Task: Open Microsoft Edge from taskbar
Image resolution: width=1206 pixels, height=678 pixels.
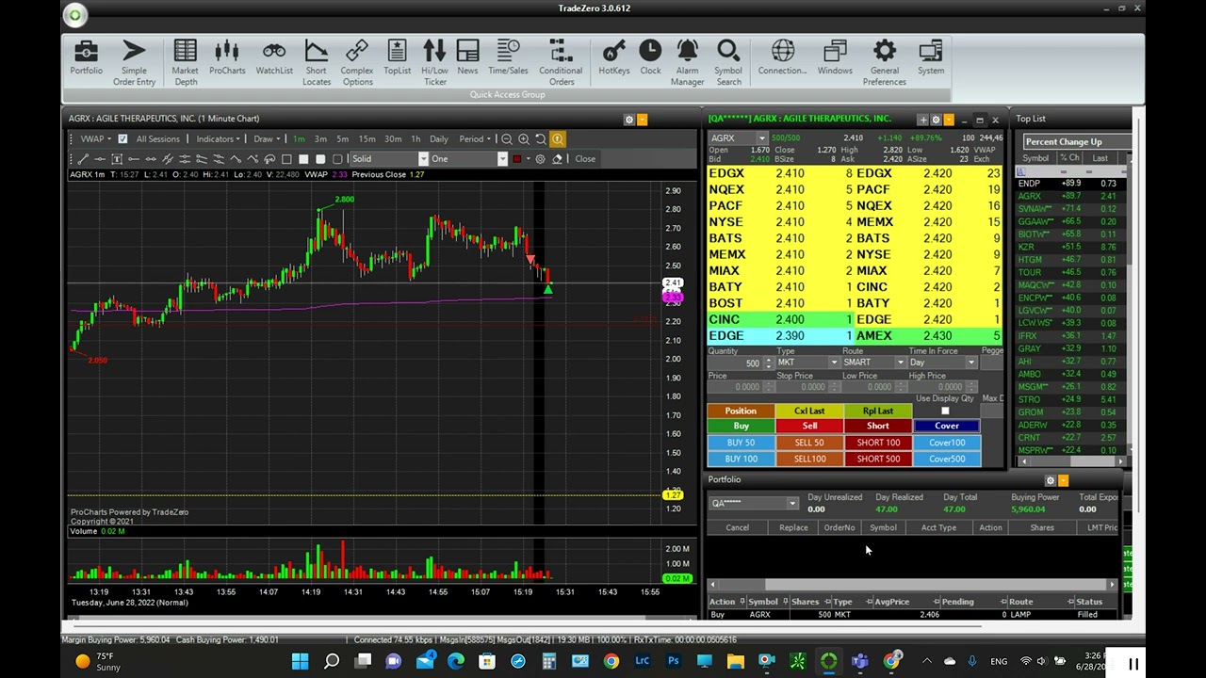Action: pyautogui.click(x=456, y=662)
